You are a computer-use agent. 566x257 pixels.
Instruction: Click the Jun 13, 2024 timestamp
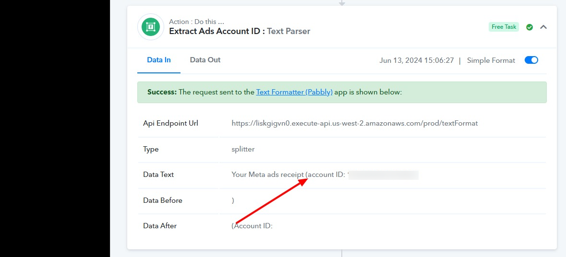coord(416,60)
